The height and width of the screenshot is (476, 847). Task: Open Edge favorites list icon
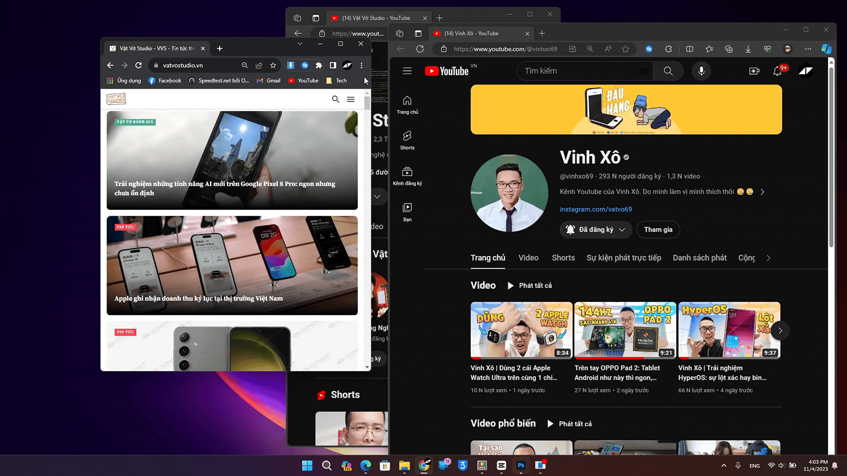pos(709,49)
